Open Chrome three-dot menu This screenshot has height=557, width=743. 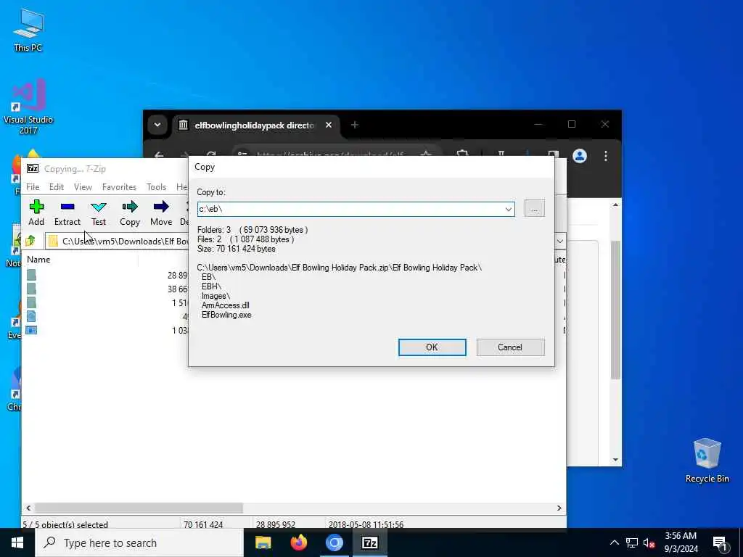[x=606, y=156]
